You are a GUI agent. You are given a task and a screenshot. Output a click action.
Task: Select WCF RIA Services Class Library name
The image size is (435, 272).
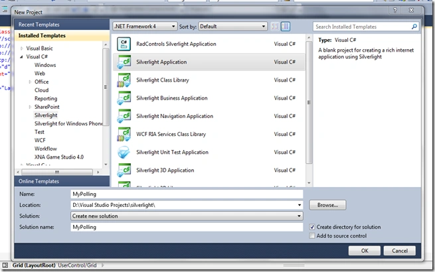(171, 134)
